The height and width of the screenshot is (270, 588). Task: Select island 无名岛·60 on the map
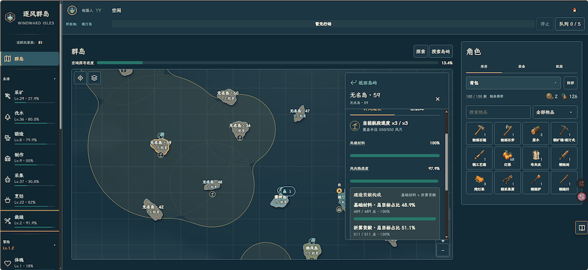pos(228,96)
